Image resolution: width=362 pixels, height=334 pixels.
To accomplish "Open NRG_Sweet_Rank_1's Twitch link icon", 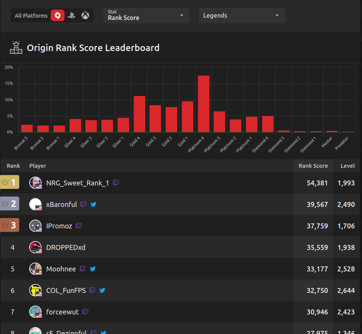I will [x=116, y=183].
